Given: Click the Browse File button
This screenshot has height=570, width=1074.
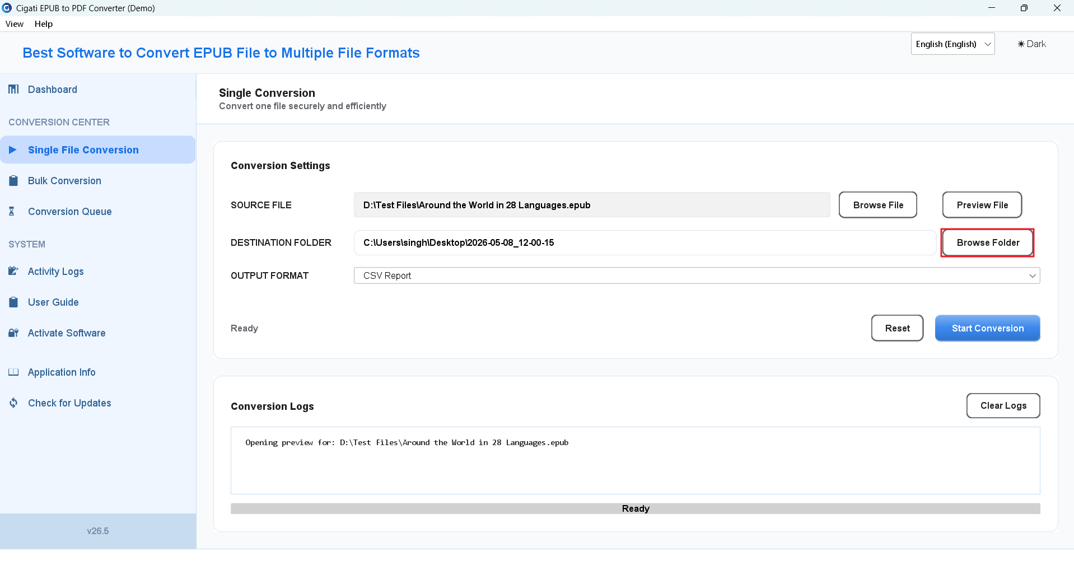Looking at the screenshot, I should 877,205.
